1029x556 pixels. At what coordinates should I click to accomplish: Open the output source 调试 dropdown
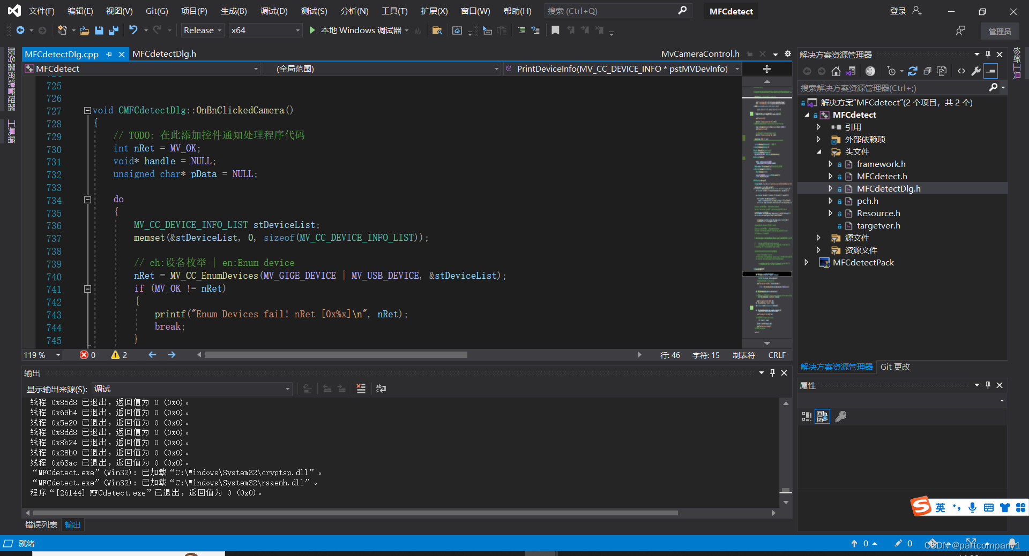(x=192, y=389)
